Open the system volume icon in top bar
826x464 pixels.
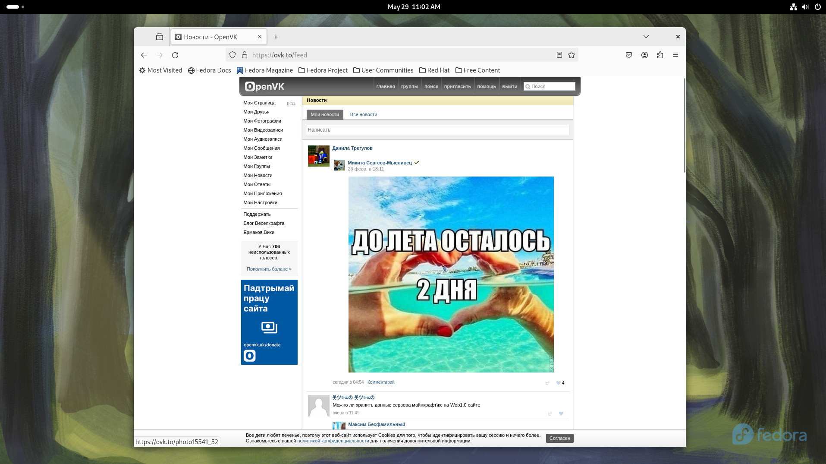tap(805, 7)
